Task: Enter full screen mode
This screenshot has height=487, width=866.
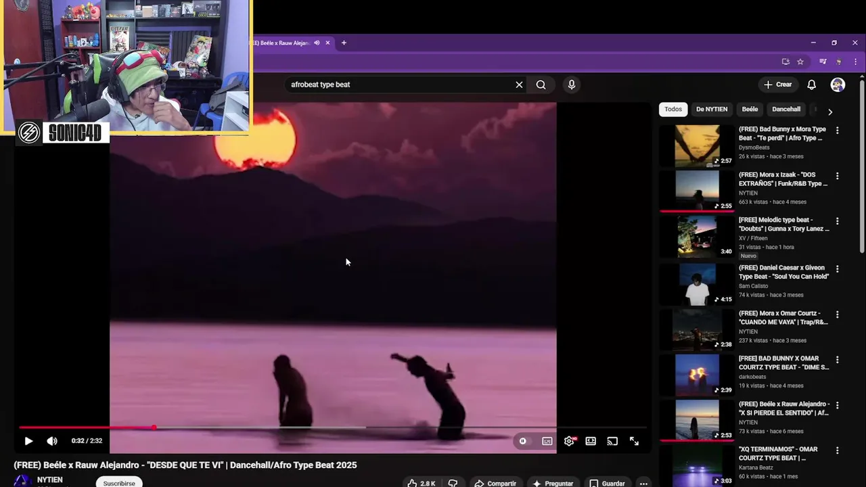Action: (634, 441)
